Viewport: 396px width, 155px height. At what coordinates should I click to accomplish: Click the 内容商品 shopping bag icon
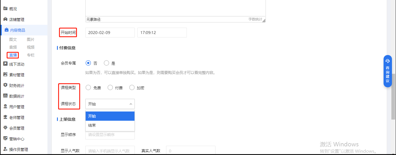(x=6, y=30)
